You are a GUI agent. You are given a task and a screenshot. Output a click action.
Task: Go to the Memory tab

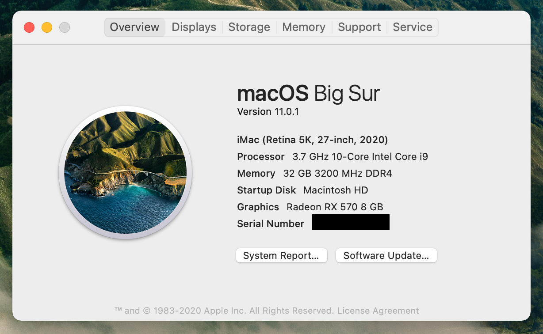pos(303,27)
